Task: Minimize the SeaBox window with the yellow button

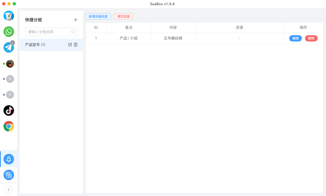Action: coord(9,4)
